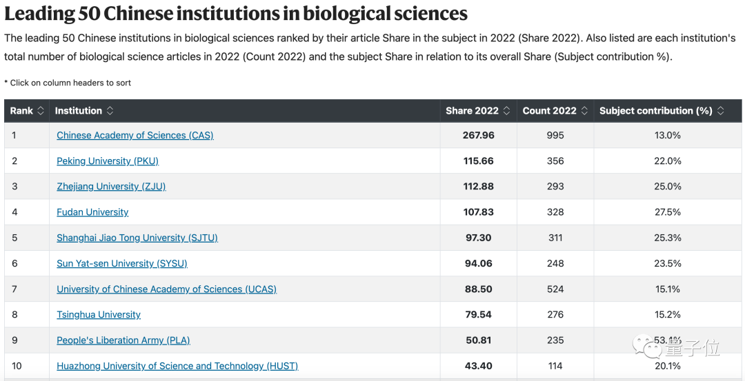Follow University of Chinese Academy of Sciences link
Screen dimensions: 745x381
166,289
